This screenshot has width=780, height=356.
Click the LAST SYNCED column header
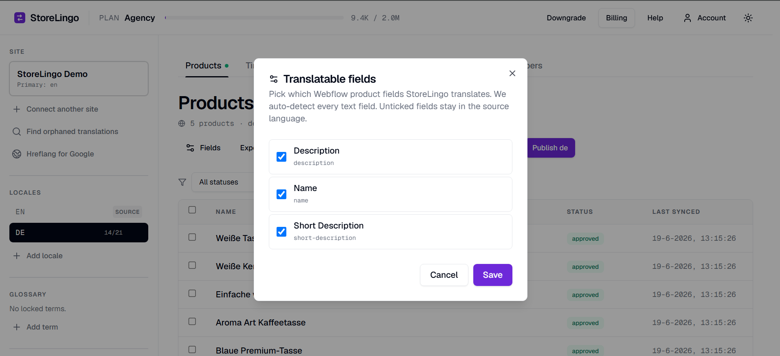(676, 212)
